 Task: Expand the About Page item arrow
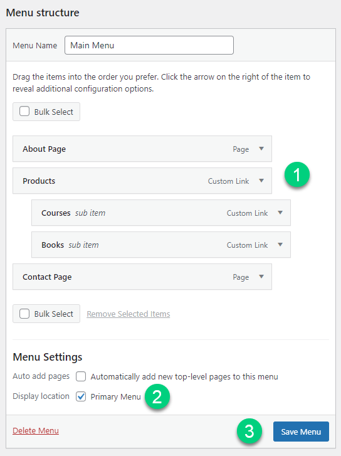pos(261,149)
